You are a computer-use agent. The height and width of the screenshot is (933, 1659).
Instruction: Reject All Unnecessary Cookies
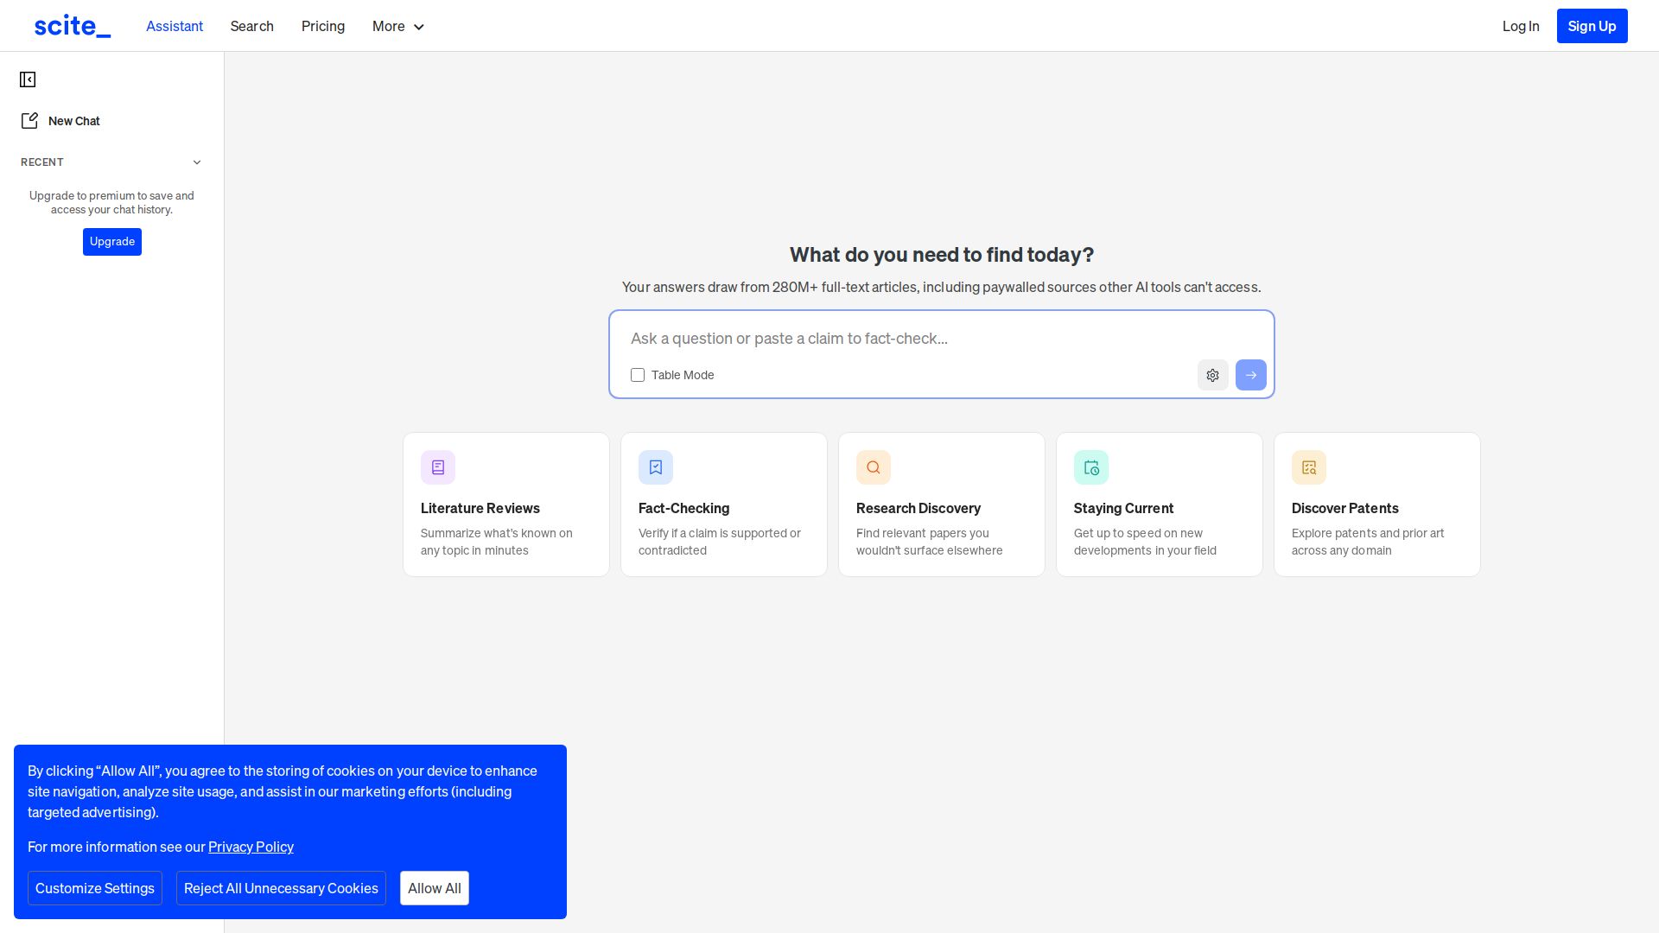click(281, 888)
